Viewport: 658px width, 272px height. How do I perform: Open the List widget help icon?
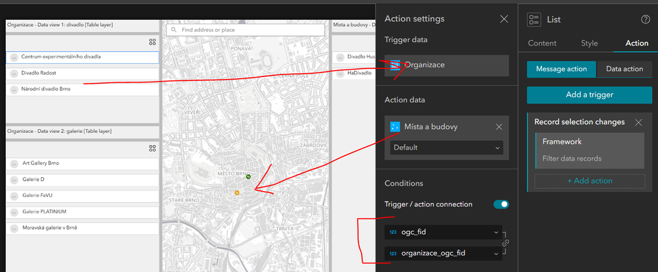point(645,20)
